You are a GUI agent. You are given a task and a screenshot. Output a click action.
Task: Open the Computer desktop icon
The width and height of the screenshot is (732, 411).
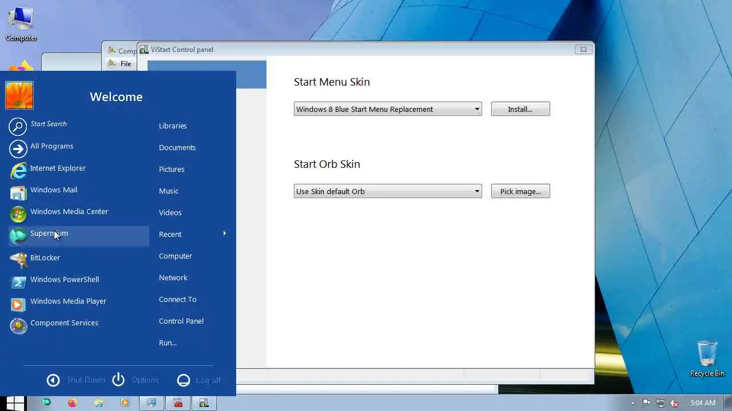tap(21, 25)
